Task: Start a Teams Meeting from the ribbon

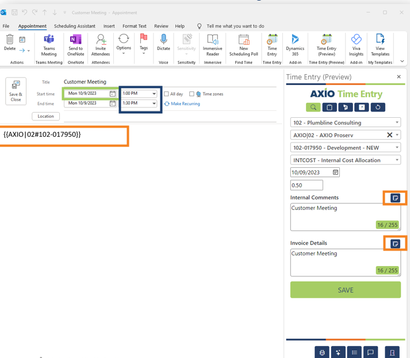Action: click(49, 45)
